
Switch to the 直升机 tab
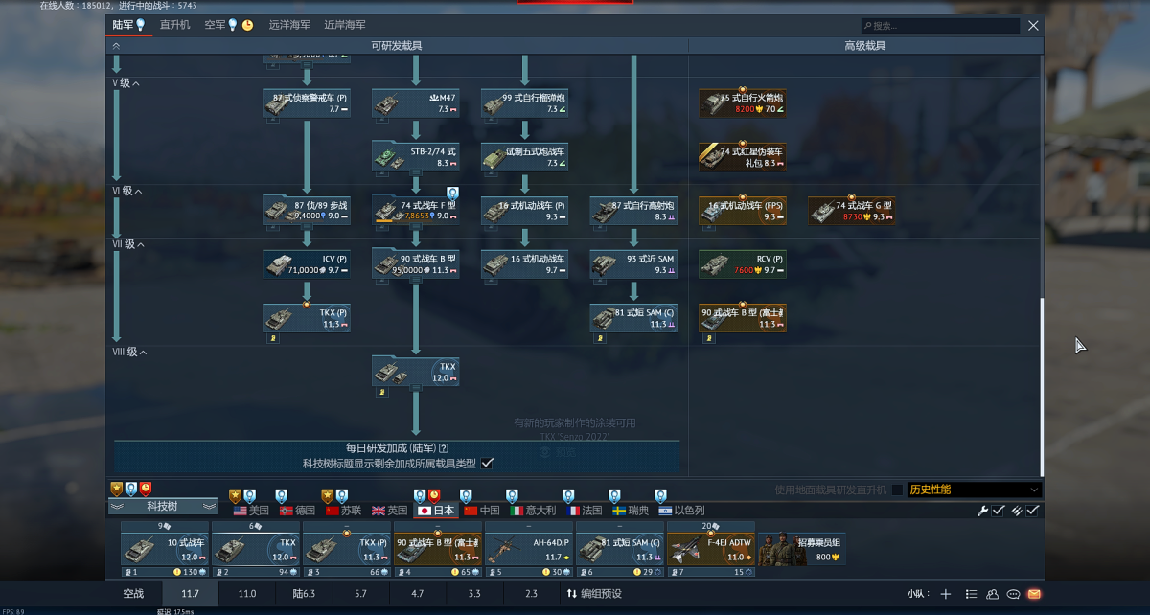point(174,25)
